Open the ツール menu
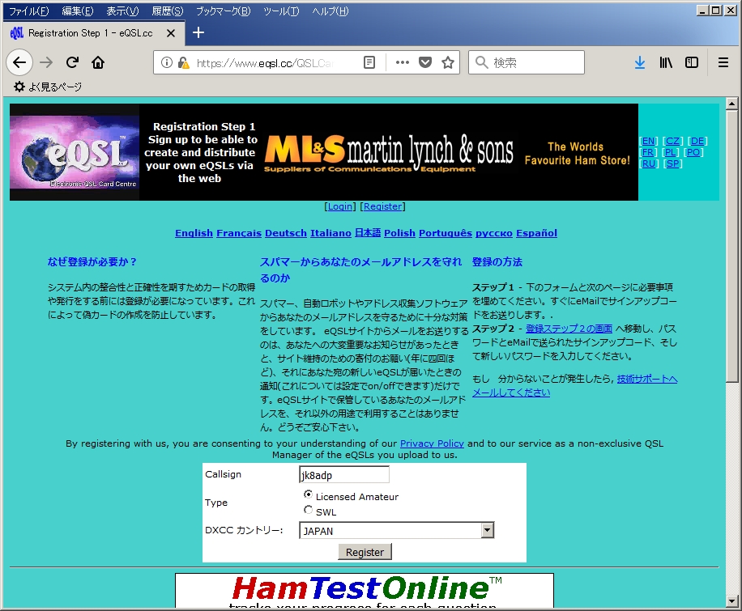This screenshot has height=611, width=742. (281, 11)
